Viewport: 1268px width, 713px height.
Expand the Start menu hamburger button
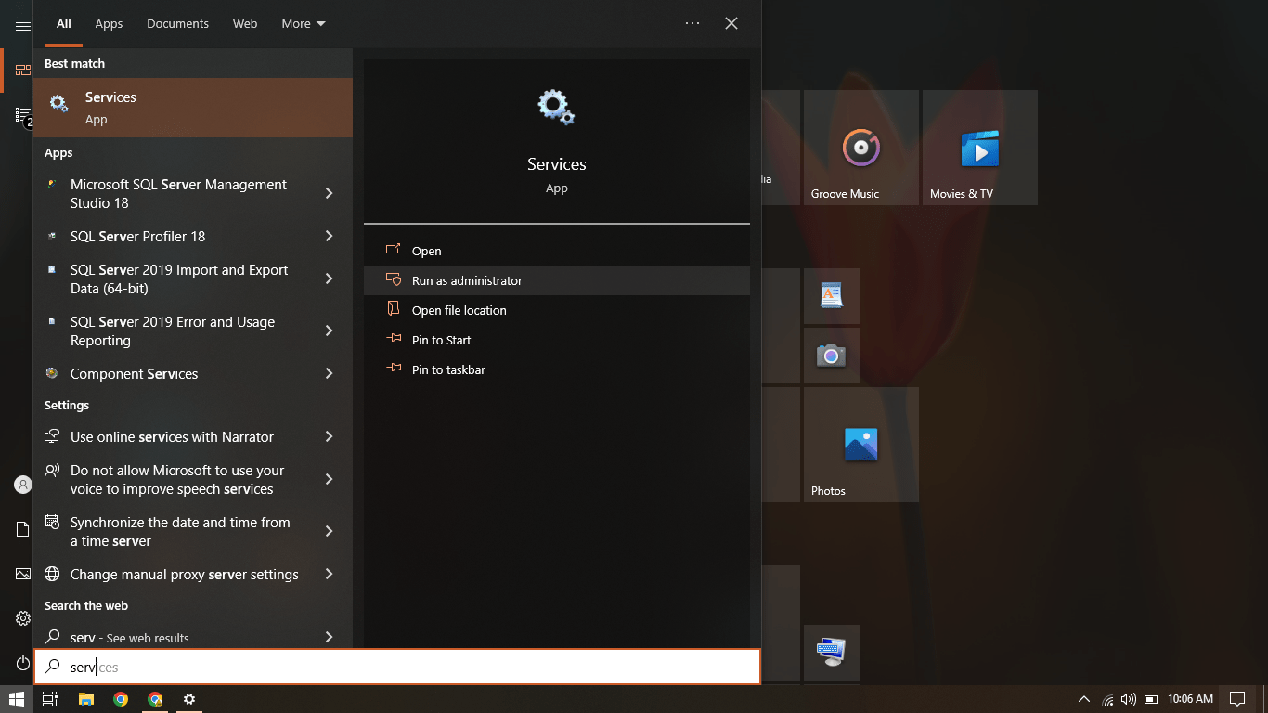click(x=23, y=26)
